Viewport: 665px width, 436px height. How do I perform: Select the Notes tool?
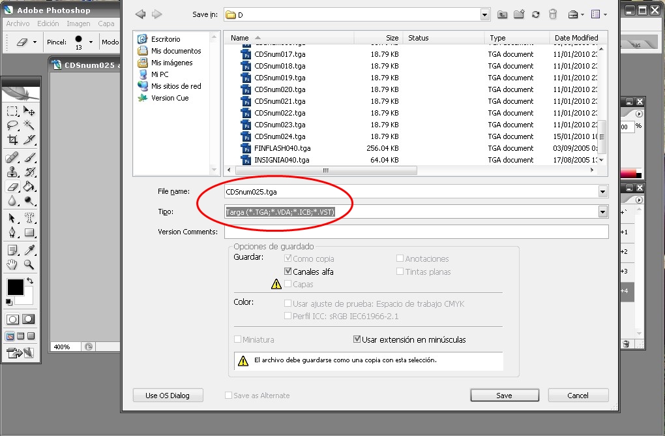[12, 250]
